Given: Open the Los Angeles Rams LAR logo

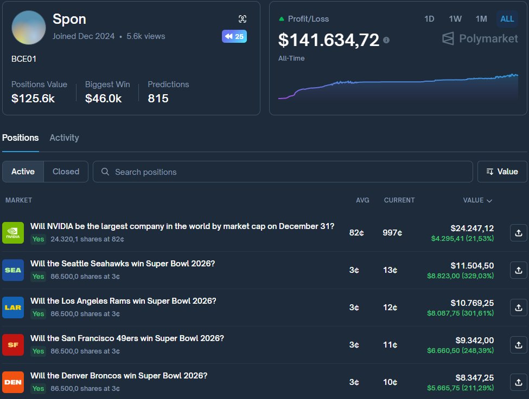Looking at the screenshot, I should 13,308.
